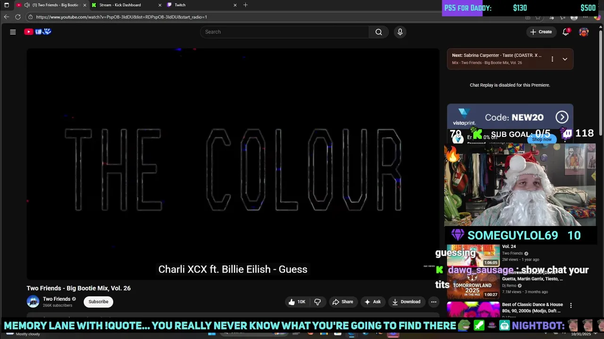Image resolution: width=604 pixels, height=339 pixels.
Task: Open the Two Friends channel name link
Action: [57, 299]
